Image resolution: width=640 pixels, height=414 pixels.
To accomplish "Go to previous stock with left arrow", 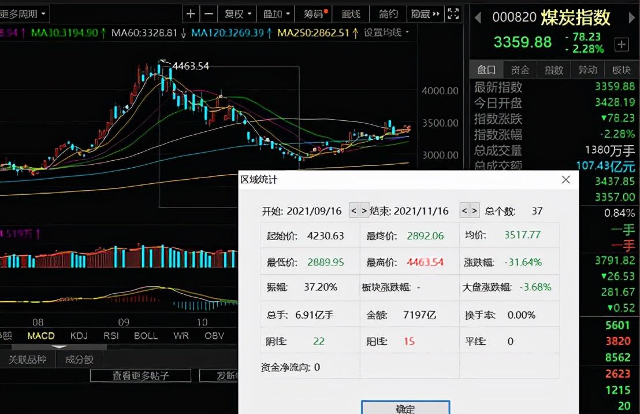I will click(x=478, y=17).
